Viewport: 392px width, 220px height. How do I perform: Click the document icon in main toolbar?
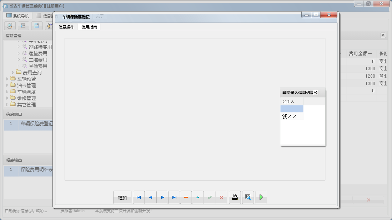tap(36, 26)
